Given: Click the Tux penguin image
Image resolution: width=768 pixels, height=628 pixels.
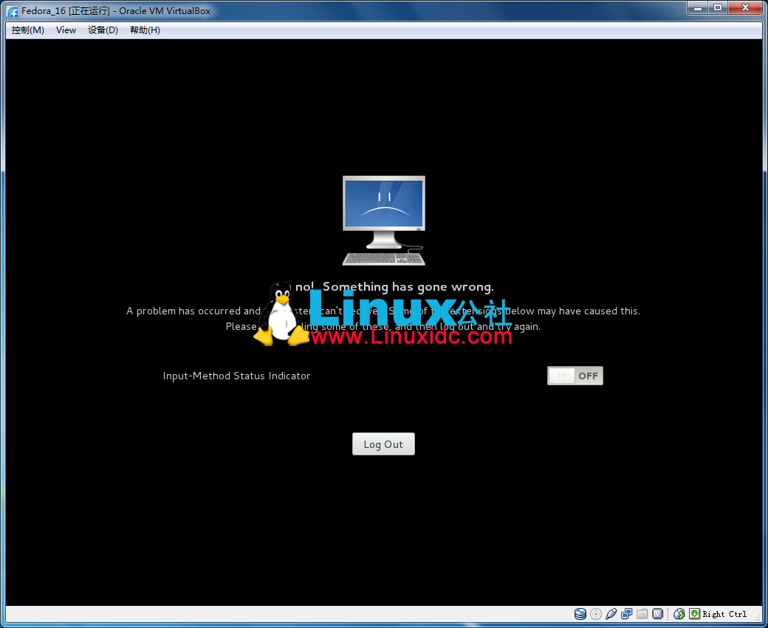Looking at the screenshot, I should click(283, 314).
